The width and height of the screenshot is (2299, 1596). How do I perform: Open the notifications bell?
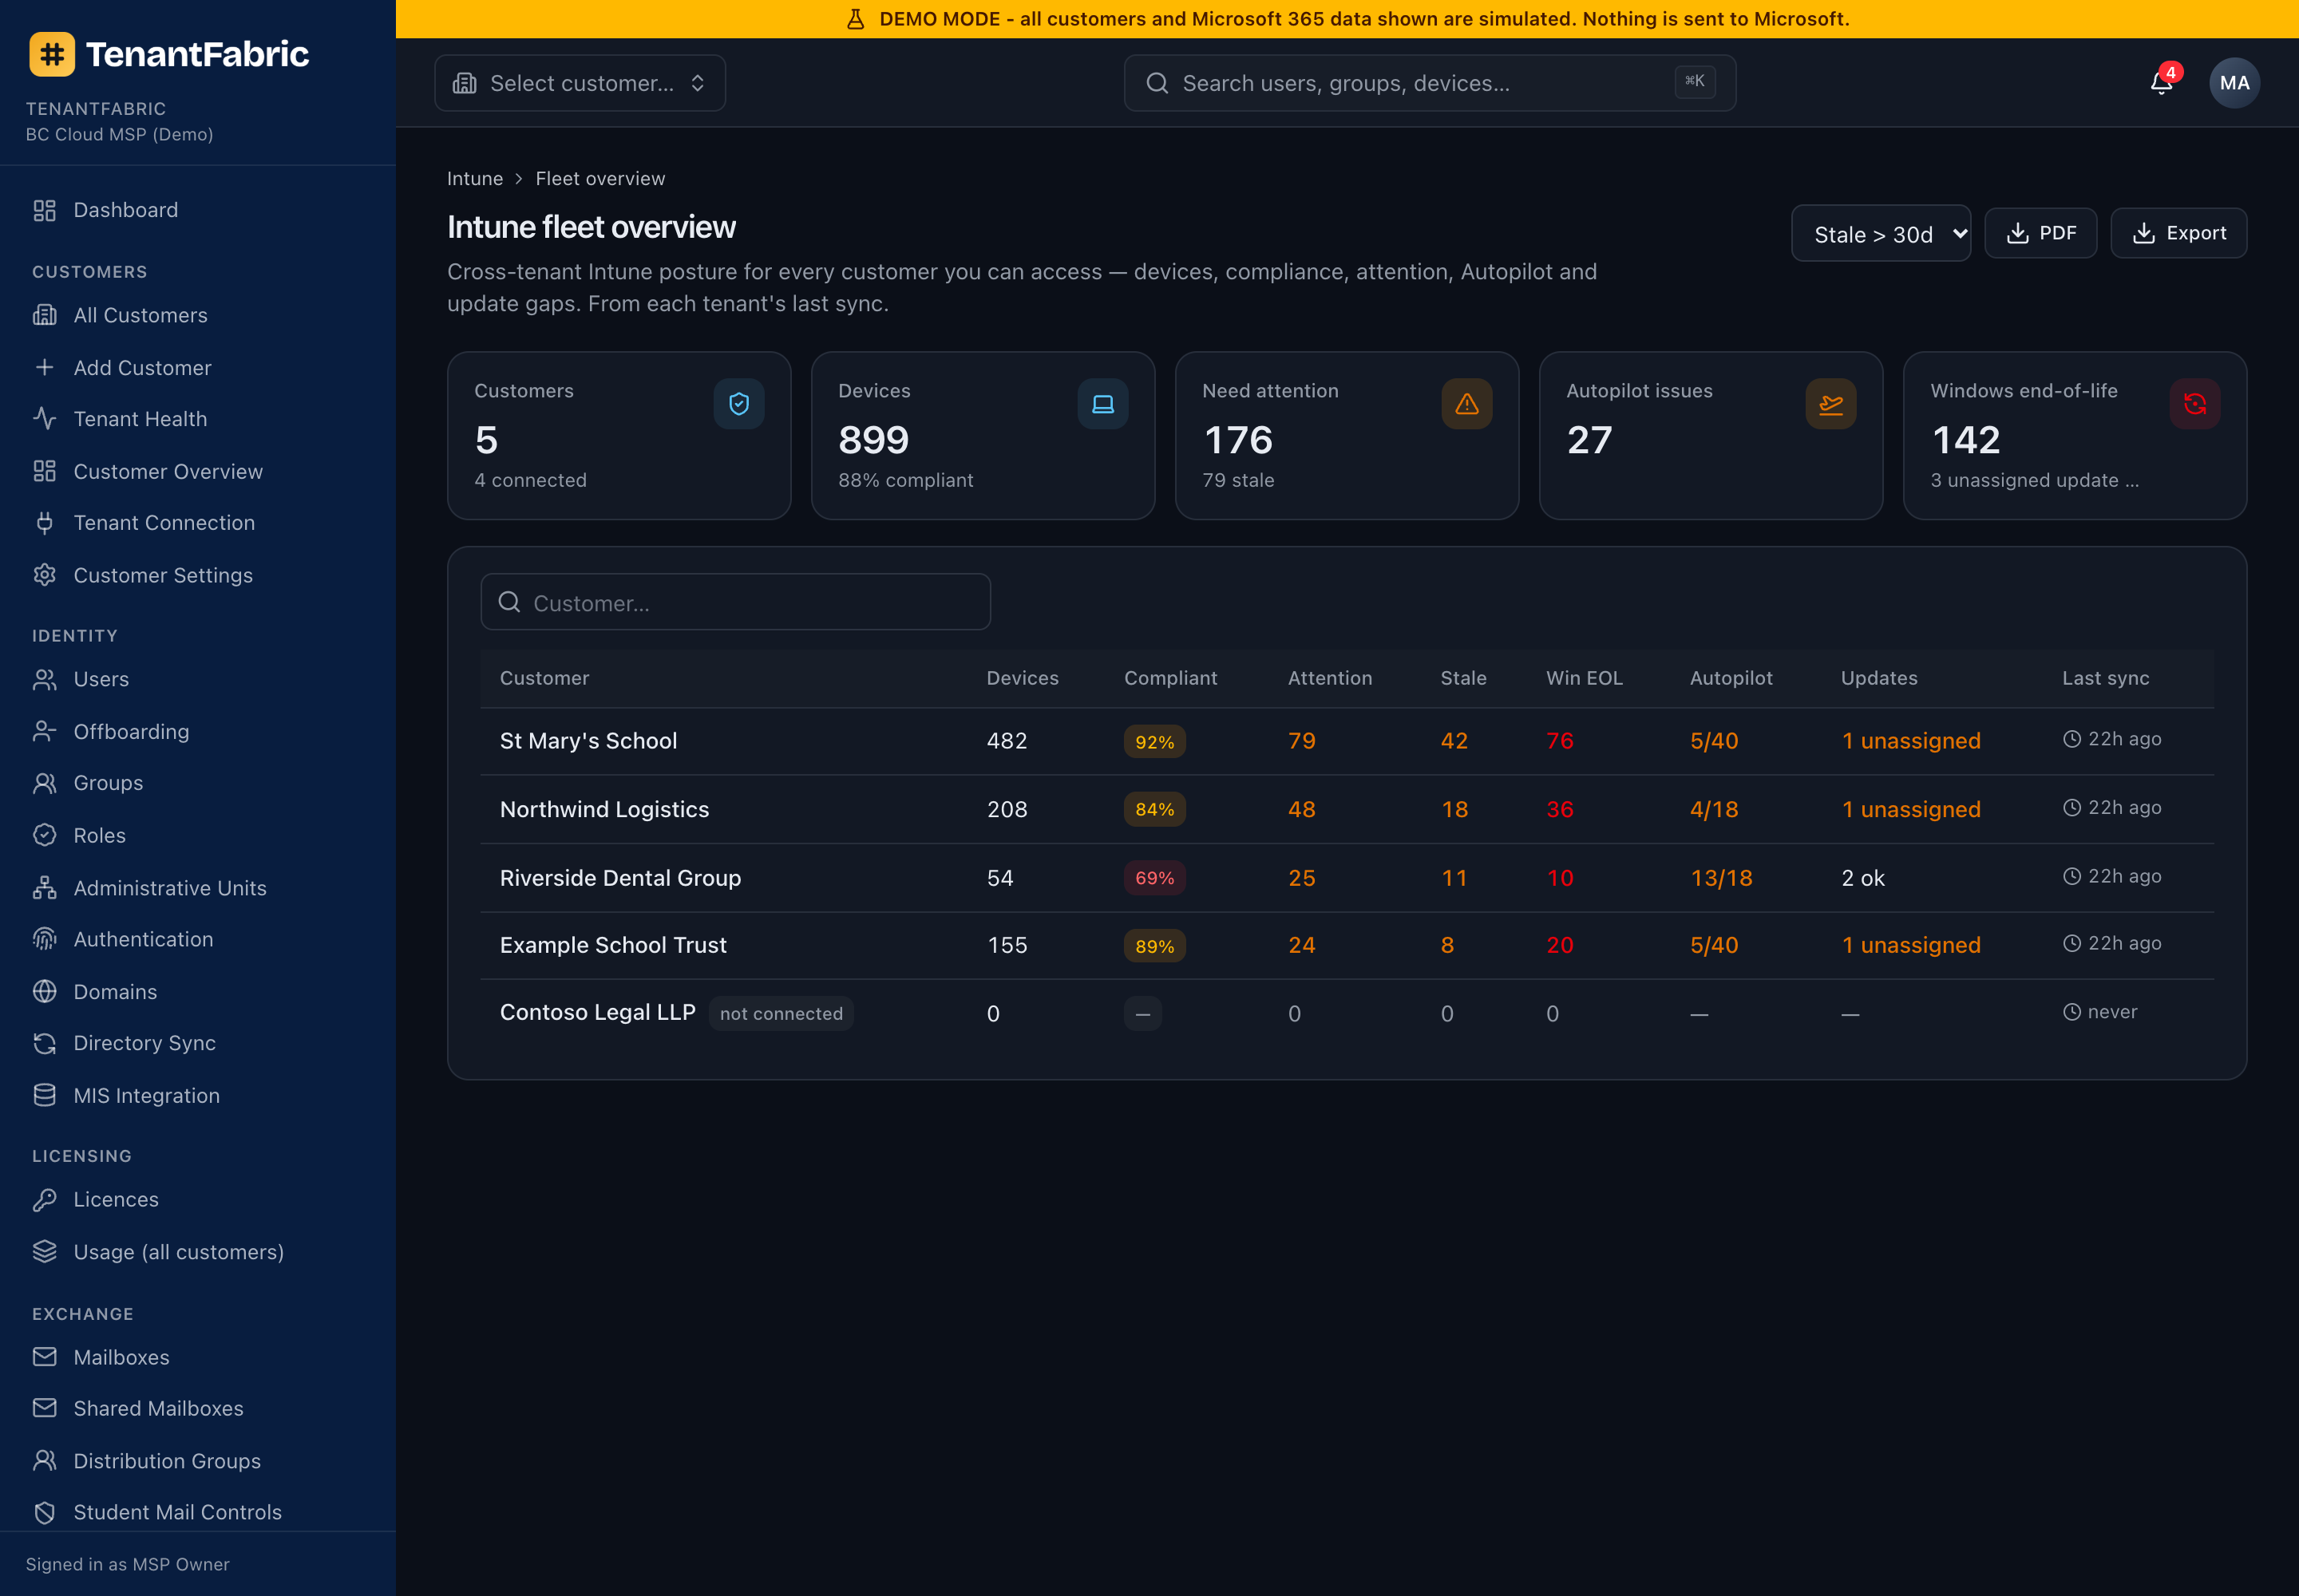point(2161,83)
